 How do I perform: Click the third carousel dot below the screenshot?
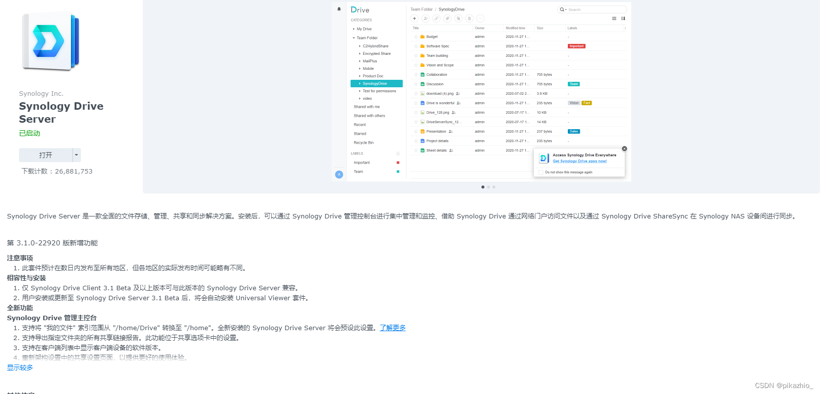494,187
